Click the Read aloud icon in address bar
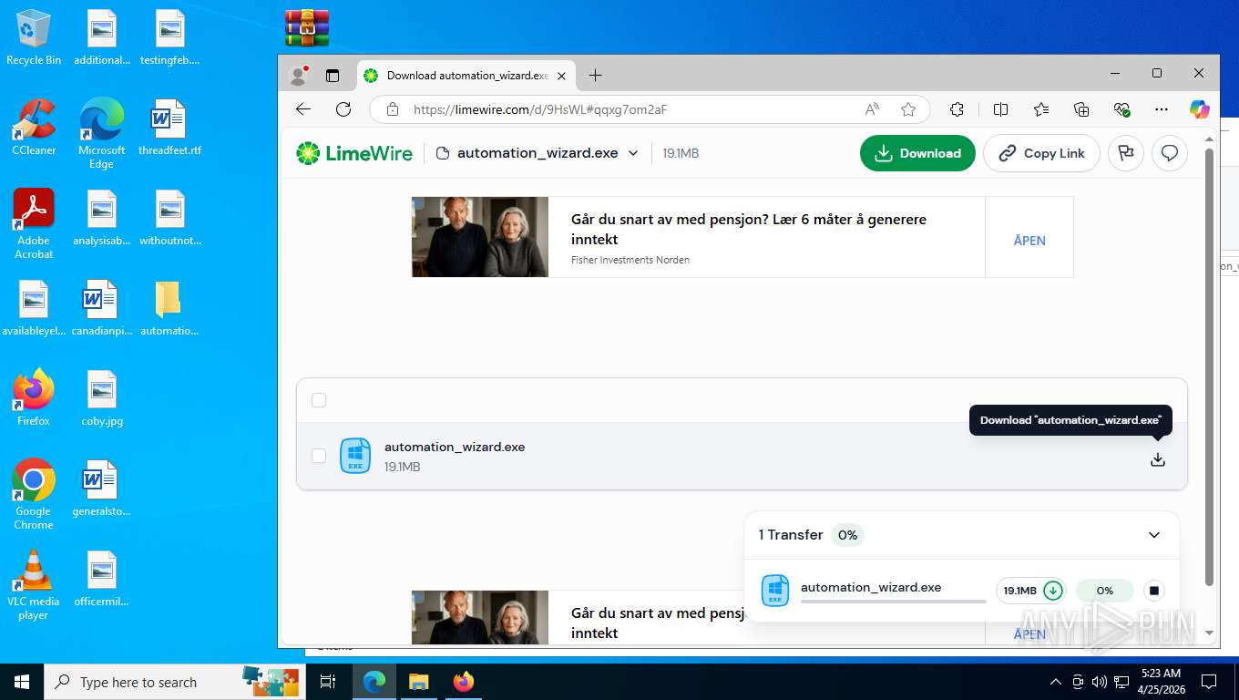Screen dimensions: 1239x700 [x=872, y=109]
